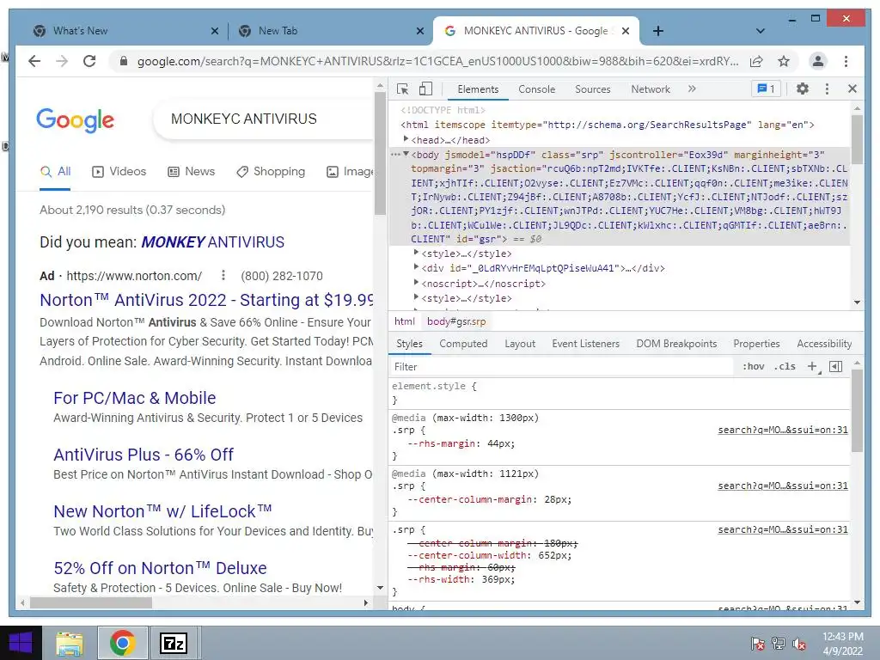880x660 pixels.
Task: Open the Chrome profile avatar
Action: tap(818, 61)
